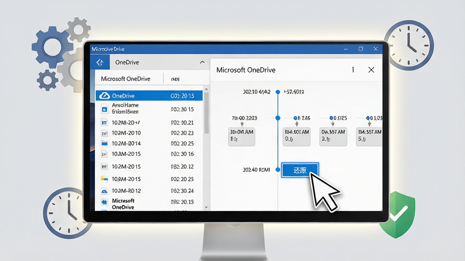
Task: Collapse the OneDrive header chevron
Action: (x=202, y=62)
